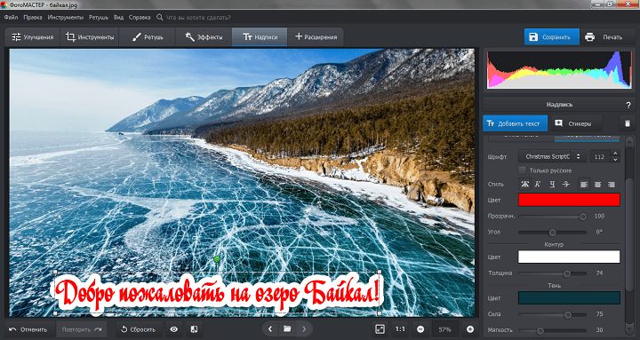The width and height of the screenshot is (640, 340).
Task: Open the red text color swatch
Action: point(569,200)
